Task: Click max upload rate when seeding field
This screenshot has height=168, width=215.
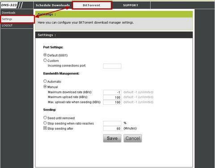Action: pyautogui.click(x=112, y=102)
